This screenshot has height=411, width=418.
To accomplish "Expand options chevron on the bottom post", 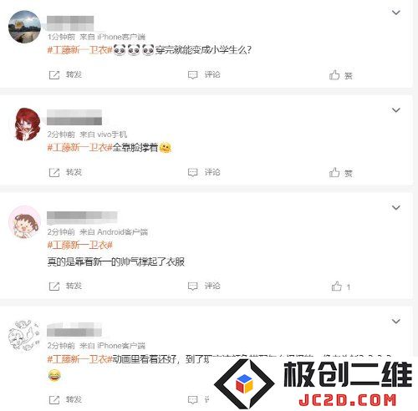I will pyautogui.click(x=396, y=321).
